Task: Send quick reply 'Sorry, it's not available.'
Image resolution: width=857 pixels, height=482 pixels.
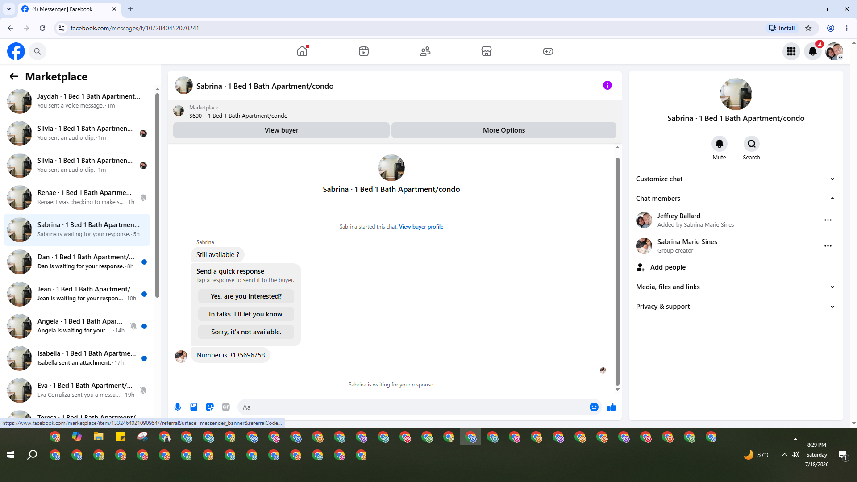Action: coord(246,332)
